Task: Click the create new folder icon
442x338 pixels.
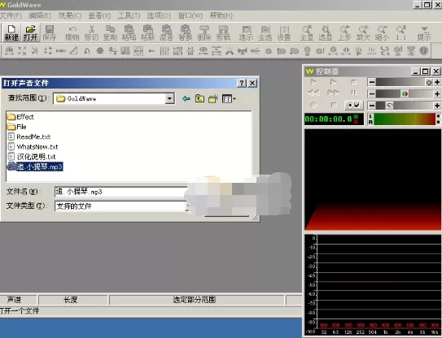Action: point(213,99)
